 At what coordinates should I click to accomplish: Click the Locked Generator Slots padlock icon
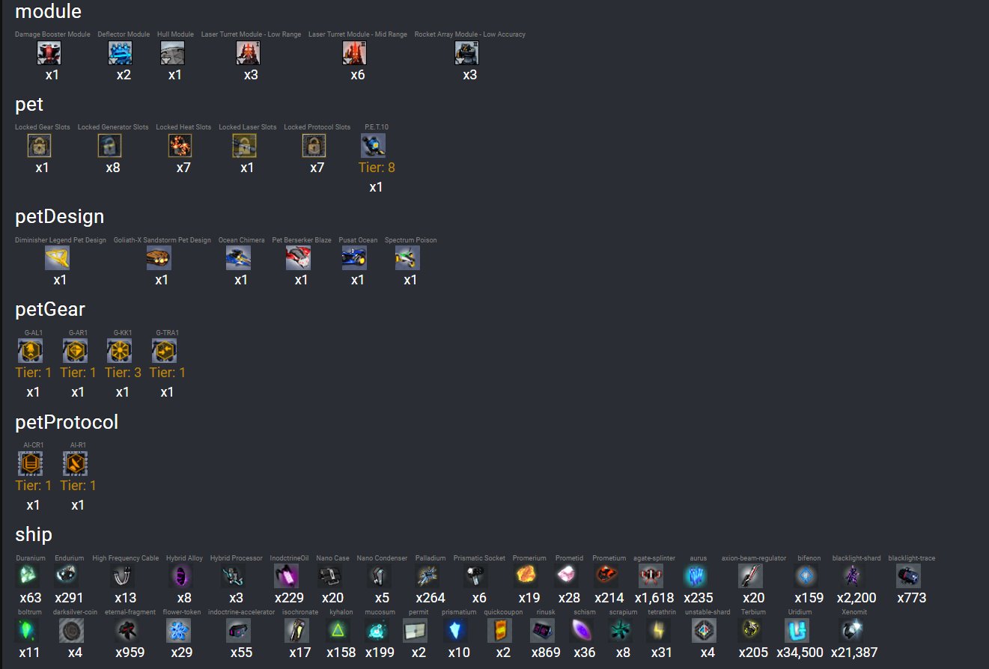coord(110,146)
